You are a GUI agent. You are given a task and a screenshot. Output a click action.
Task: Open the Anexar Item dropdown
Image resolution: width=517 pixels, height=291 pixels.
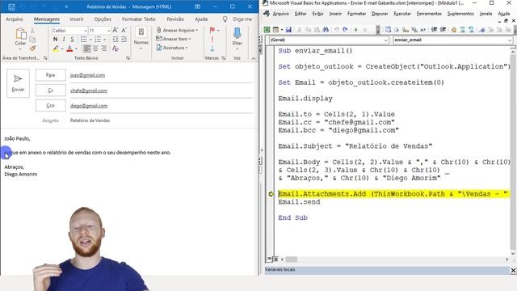click(174, 39)
